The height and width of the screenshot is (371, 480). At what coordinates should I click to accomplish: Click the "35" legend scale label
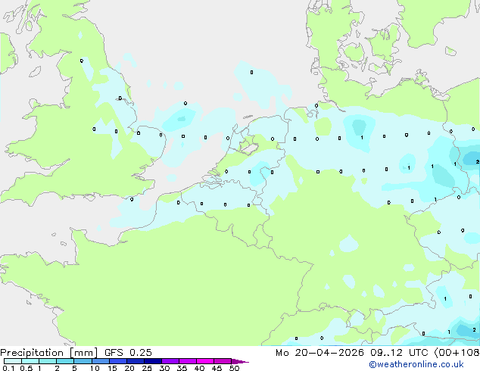(182, 368)
